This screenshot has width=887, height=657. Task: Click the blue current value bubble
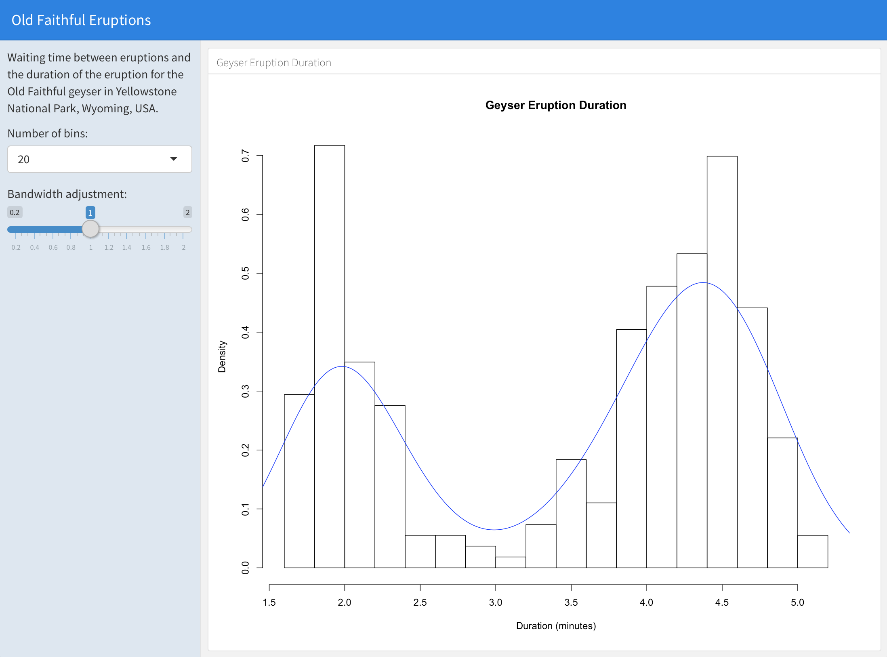click(x=90, y=213)
